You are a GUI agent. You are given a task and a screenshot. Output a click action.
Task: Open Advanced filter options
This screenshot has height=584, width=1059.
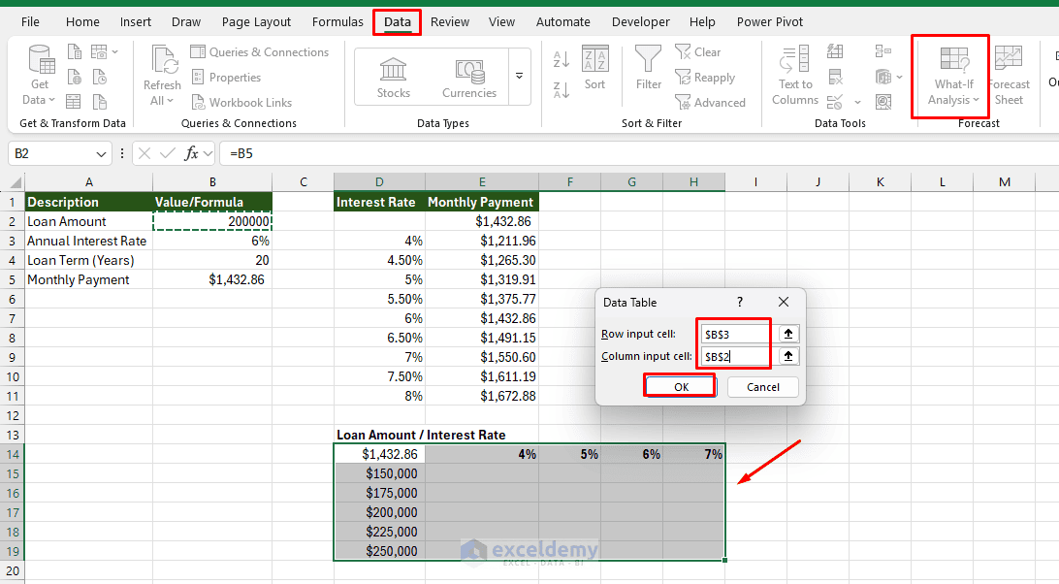711,102
